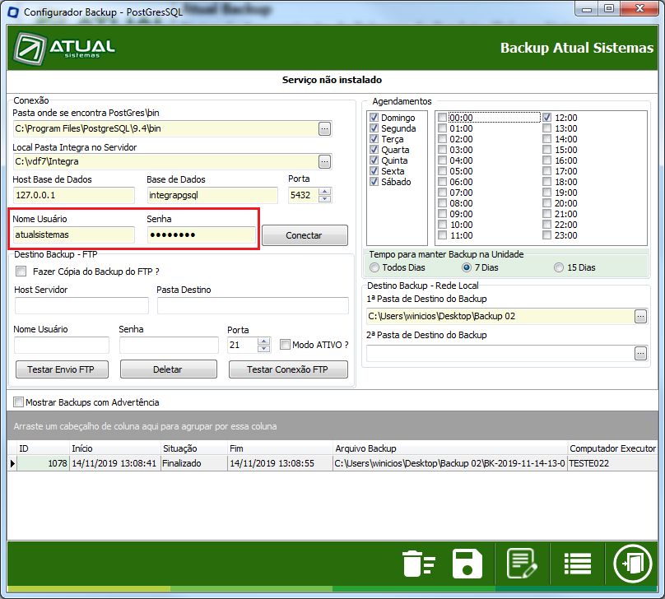The height and width of the screenshot is (599, 665).
Task: Click the Deletar button
Action: [169, 369]
